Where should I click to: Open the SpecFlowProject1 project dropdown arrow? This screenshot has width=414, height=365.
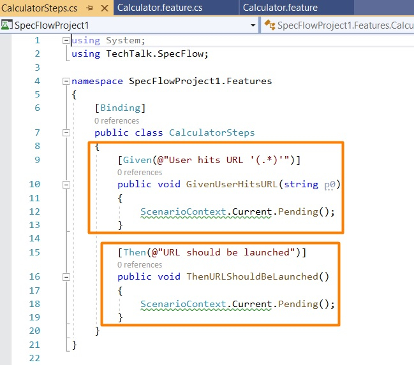tap(253, 25)
